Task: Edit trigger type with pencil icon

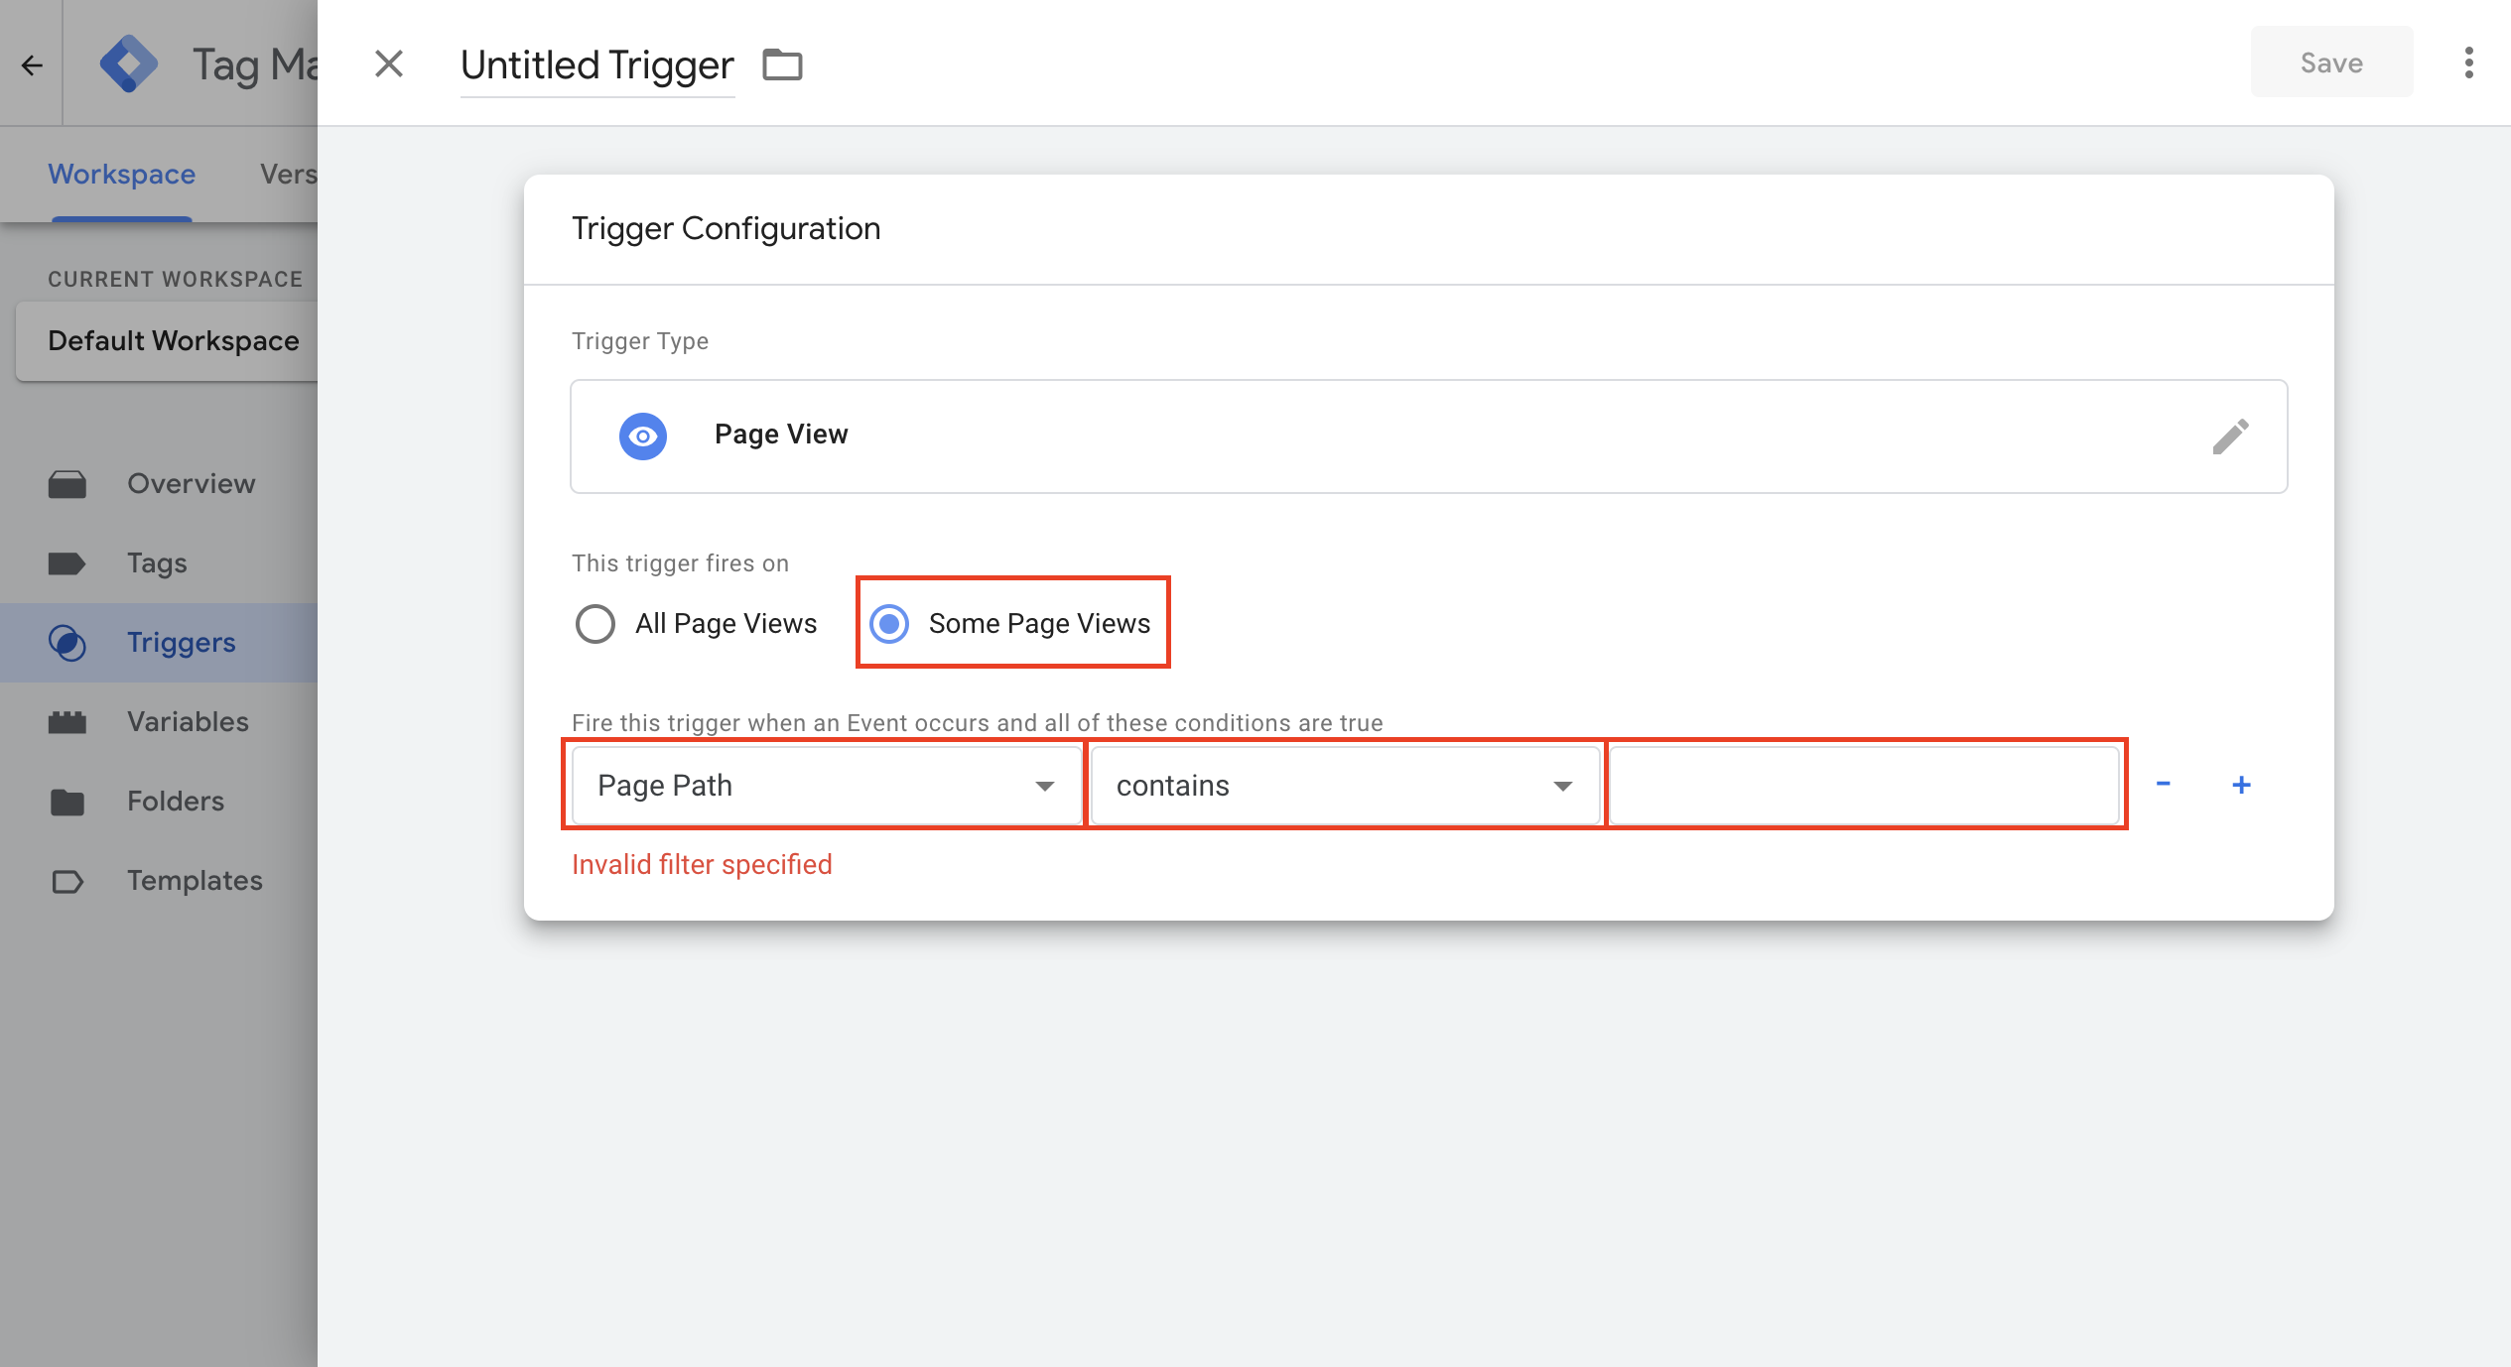Action: (x=2230, y=436)
